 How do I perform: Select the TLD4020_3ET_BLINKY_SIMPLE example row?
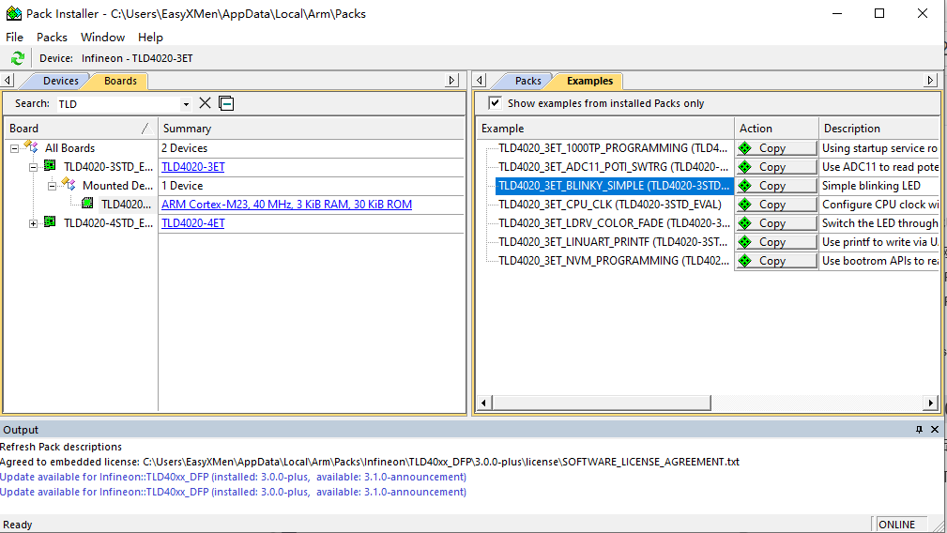(x=614, y=185)
